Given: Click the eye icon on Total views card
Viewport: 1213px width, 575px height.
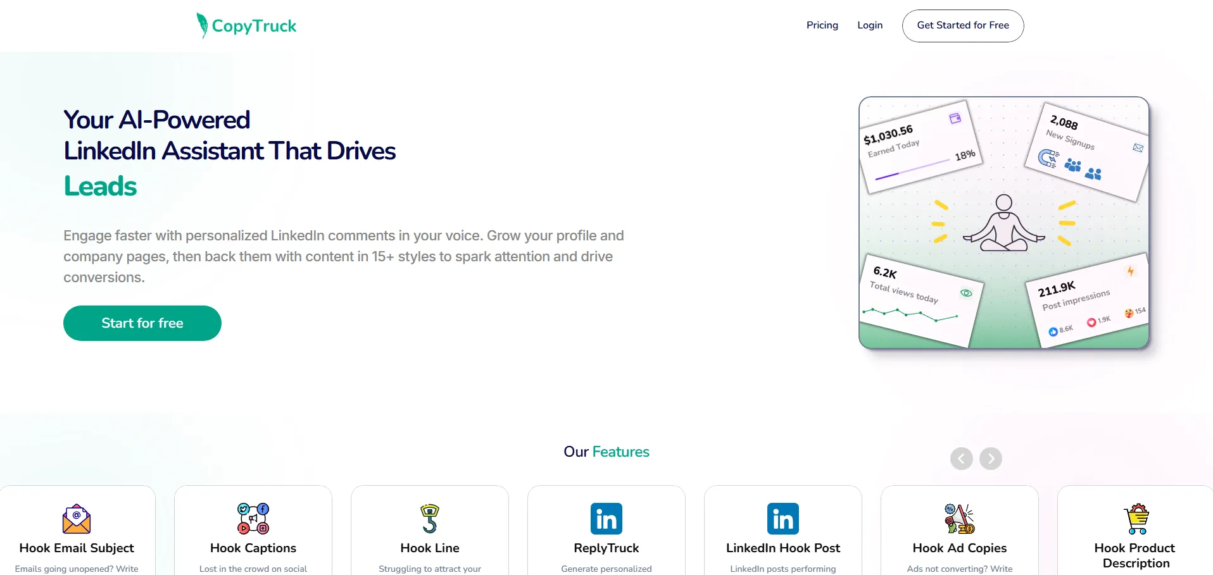Looking at the screenshot, I should [x=966, y=293].
